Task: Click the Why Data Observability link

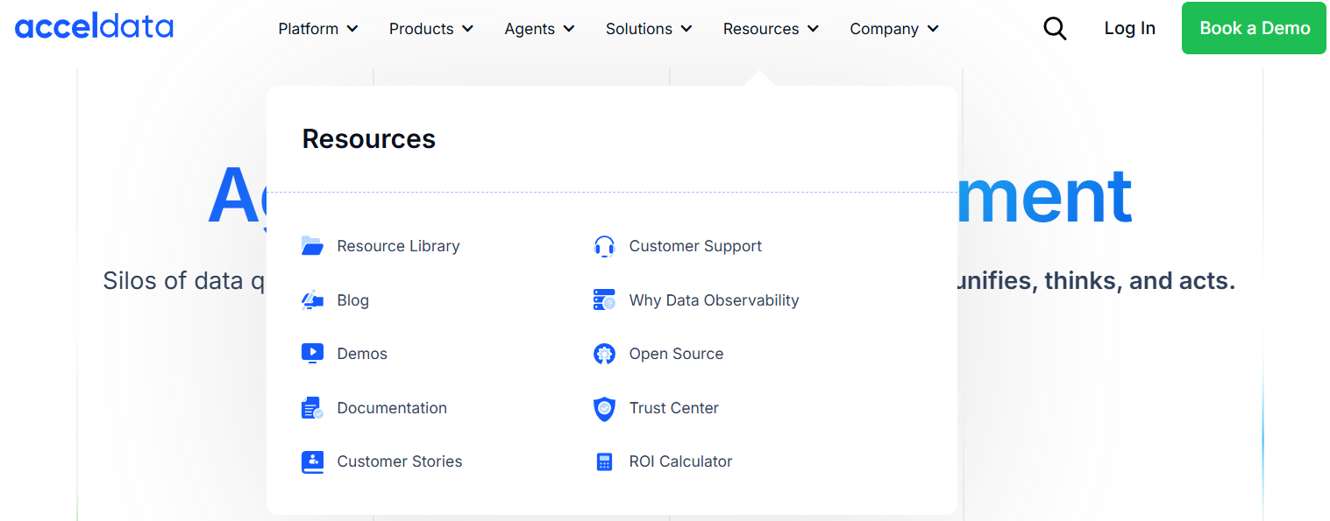Action: pyautogui.click(x=714, y=299)
